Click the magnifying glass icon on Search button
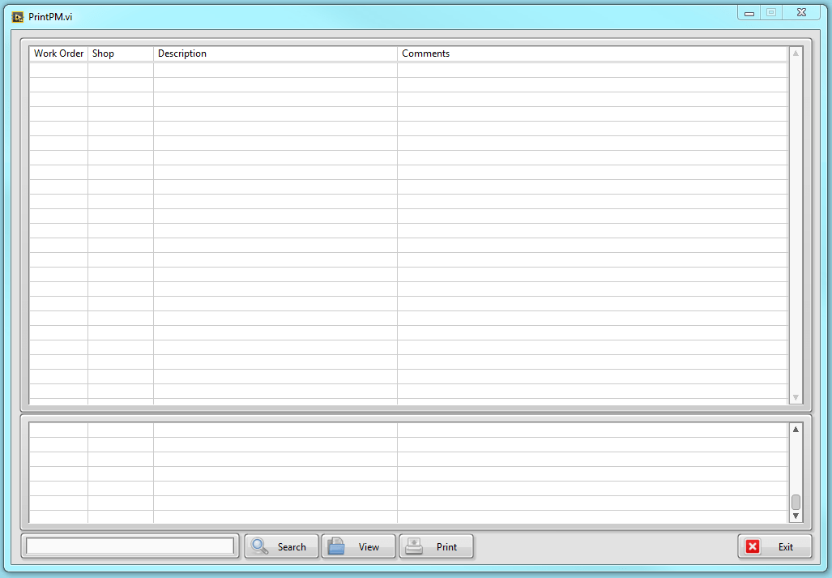Screen dimensions: 832x578 259,546
